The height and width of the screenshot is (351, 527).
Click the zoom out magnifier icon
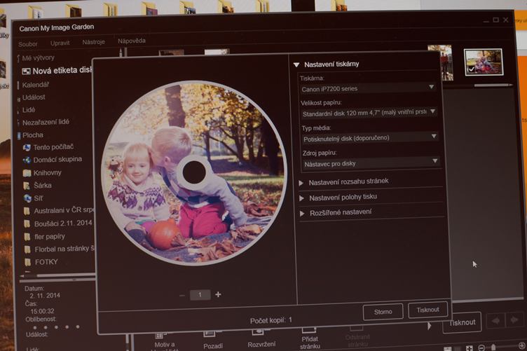pyautogui.click(x=481, y=348)
